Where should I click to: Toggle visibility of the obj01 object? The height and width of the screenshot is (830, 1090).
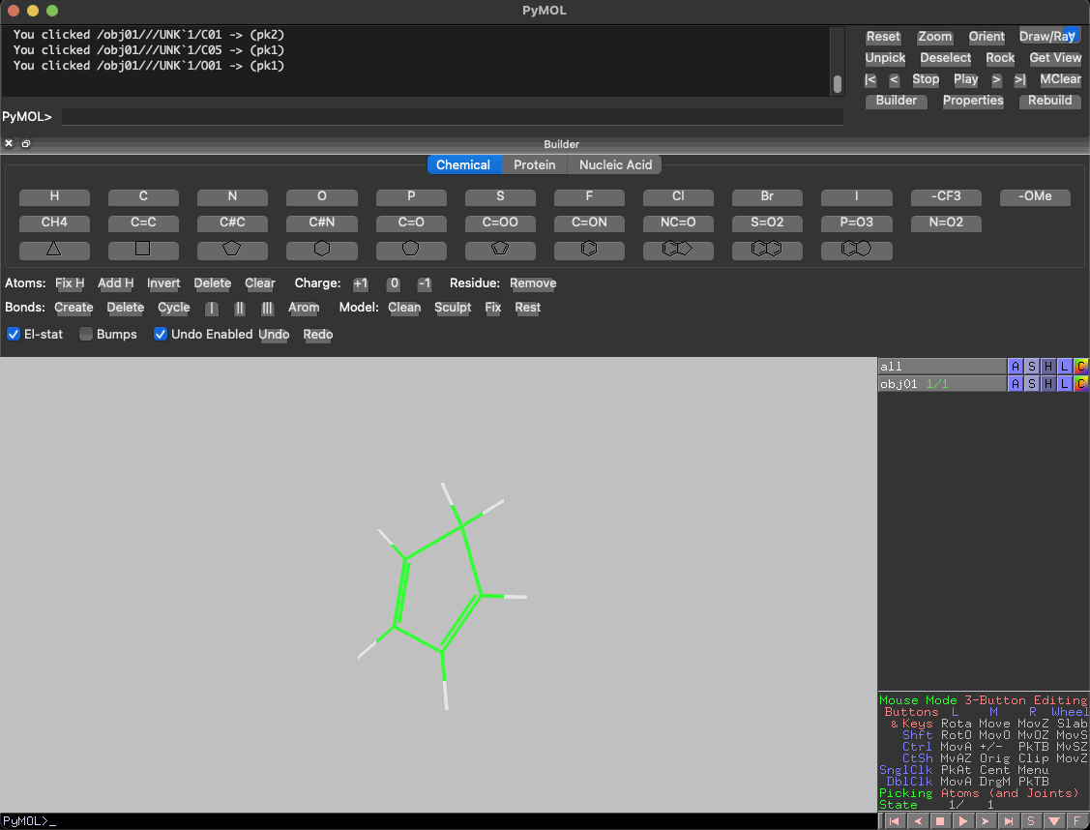[x=941, y=384]
